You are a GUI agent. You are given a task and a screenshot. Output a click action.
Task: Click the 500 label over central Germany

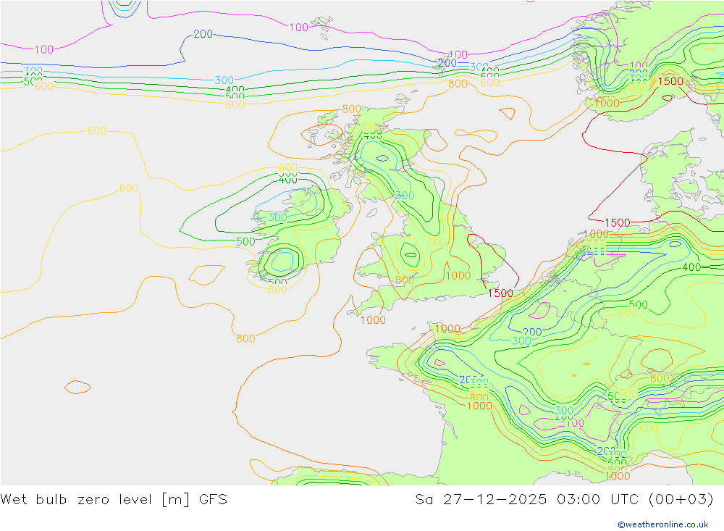pyautogui.click(x=639, y=304)
